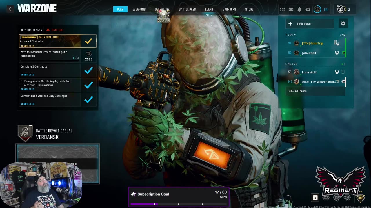Viewport: 371px width, 208px height.
Task: Click the all 3 Daily Challenges checkmark
Action: tap(88, 99)
